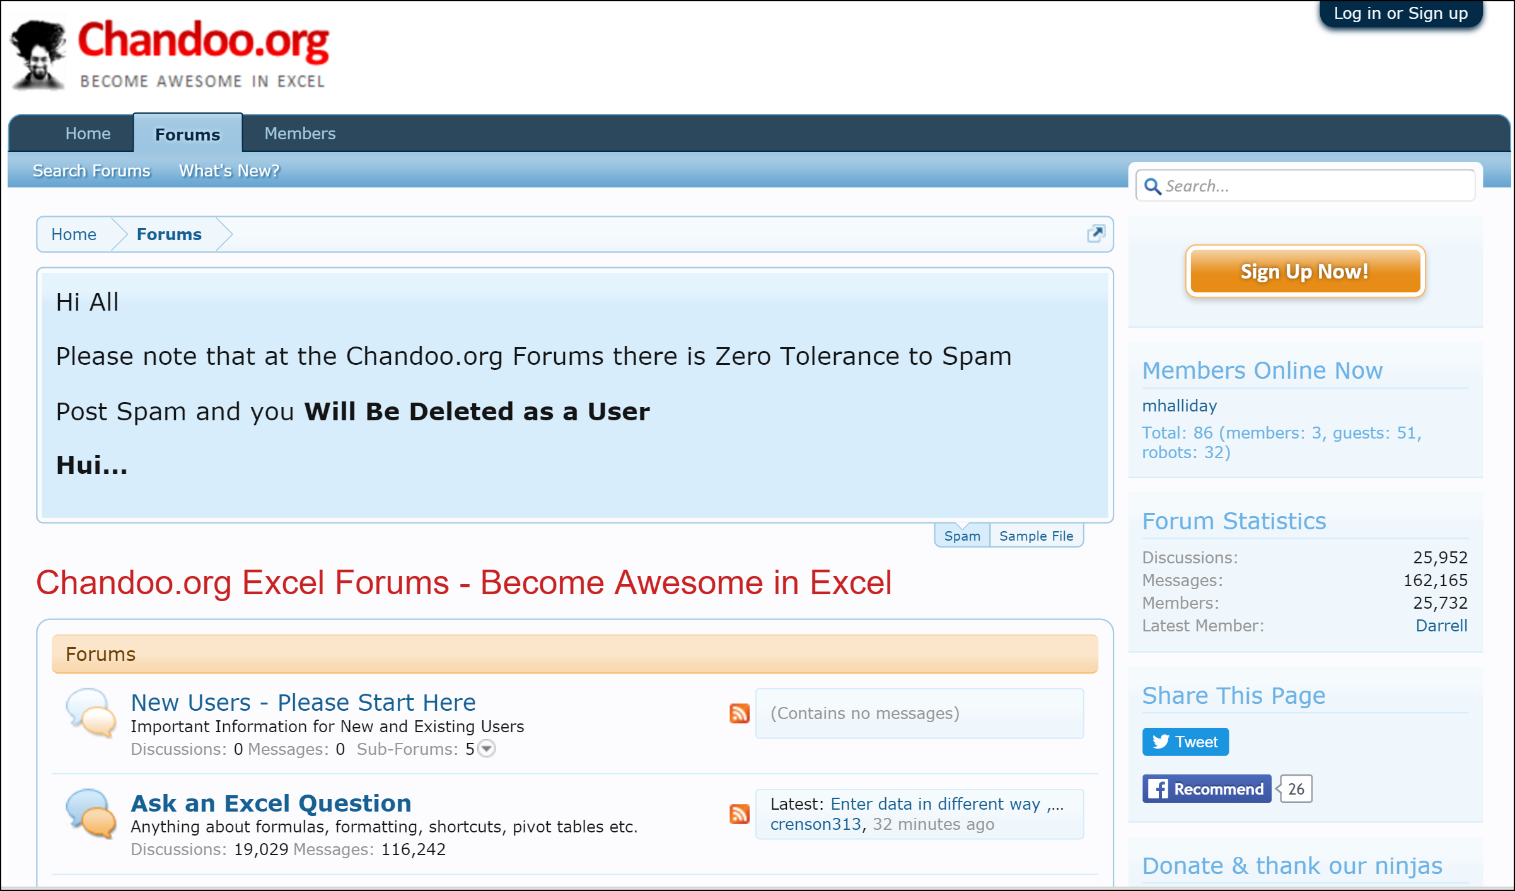Open latest thread Enter data in different way

tap(947, 804)
